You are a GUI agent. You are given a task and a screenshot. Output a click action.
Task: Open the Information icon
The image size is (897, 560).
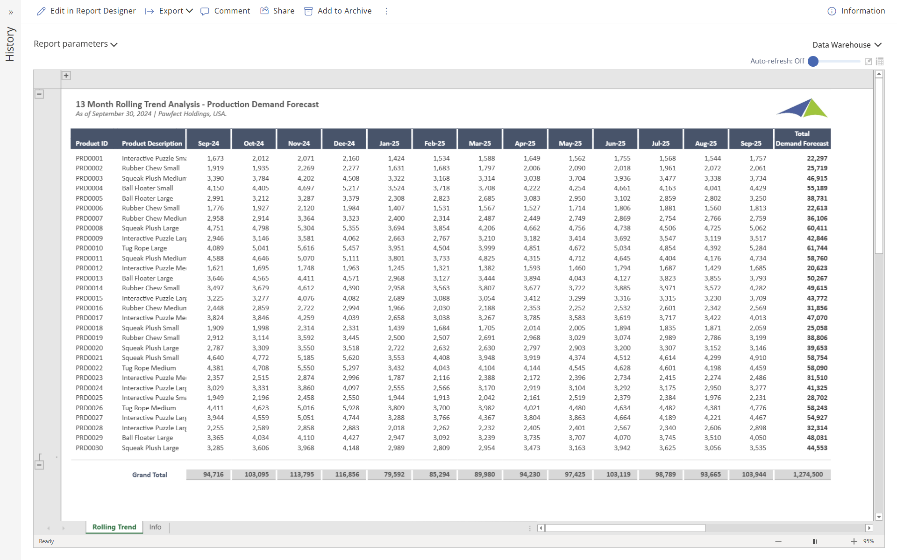tap(832, 11)
